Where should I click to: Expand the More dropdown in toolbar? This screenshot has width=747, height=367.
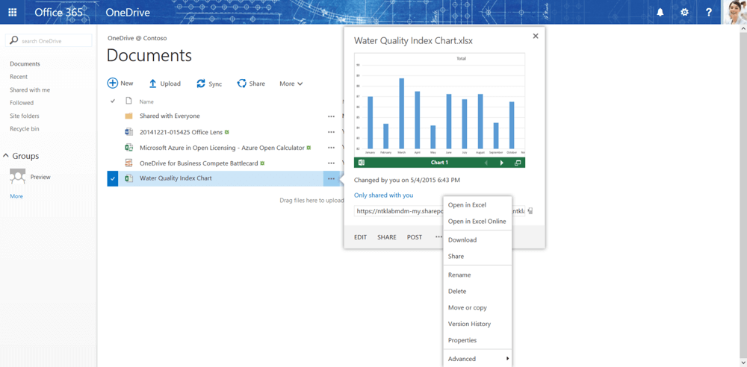[291, 84]
